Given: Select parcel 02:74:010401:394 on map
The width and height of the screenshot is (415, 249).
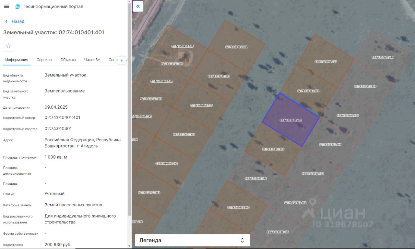Looking at the screenshot, I should 256,178.
